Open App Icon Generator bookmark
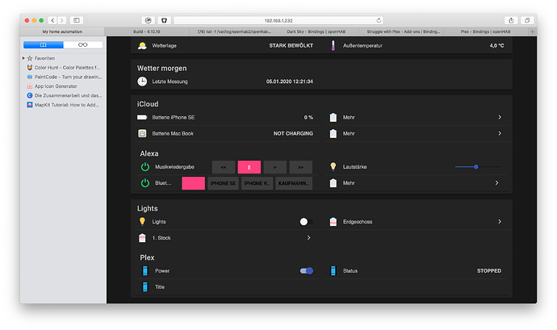 [x=52, y=86]
